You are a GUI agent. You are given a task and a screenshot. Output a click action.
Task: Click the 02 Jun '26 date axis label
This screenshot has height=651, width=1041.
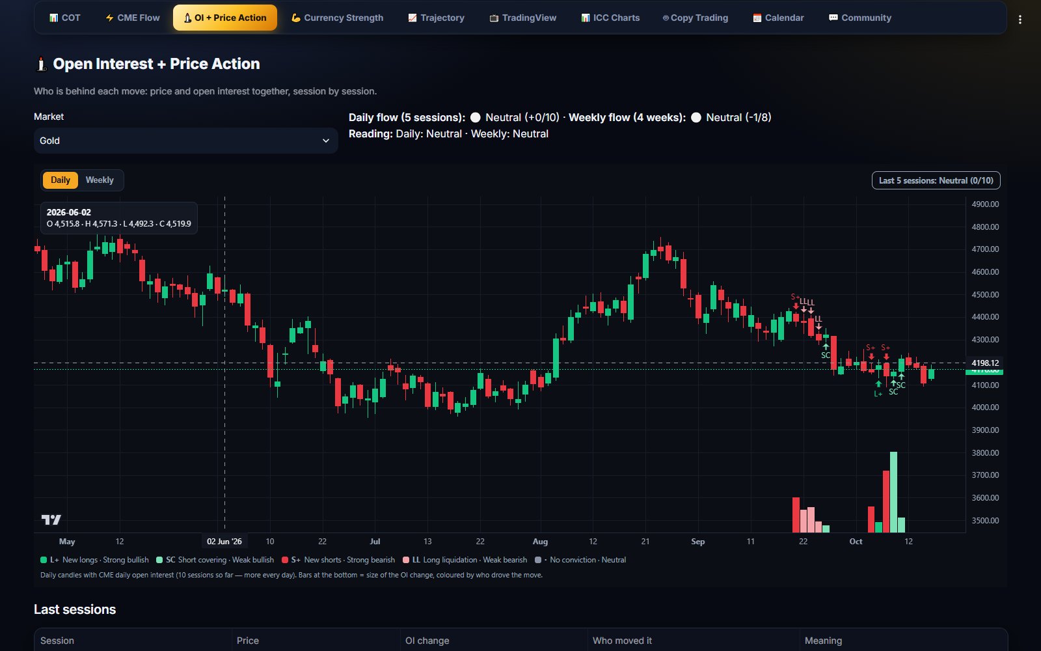tap(224, 542)
